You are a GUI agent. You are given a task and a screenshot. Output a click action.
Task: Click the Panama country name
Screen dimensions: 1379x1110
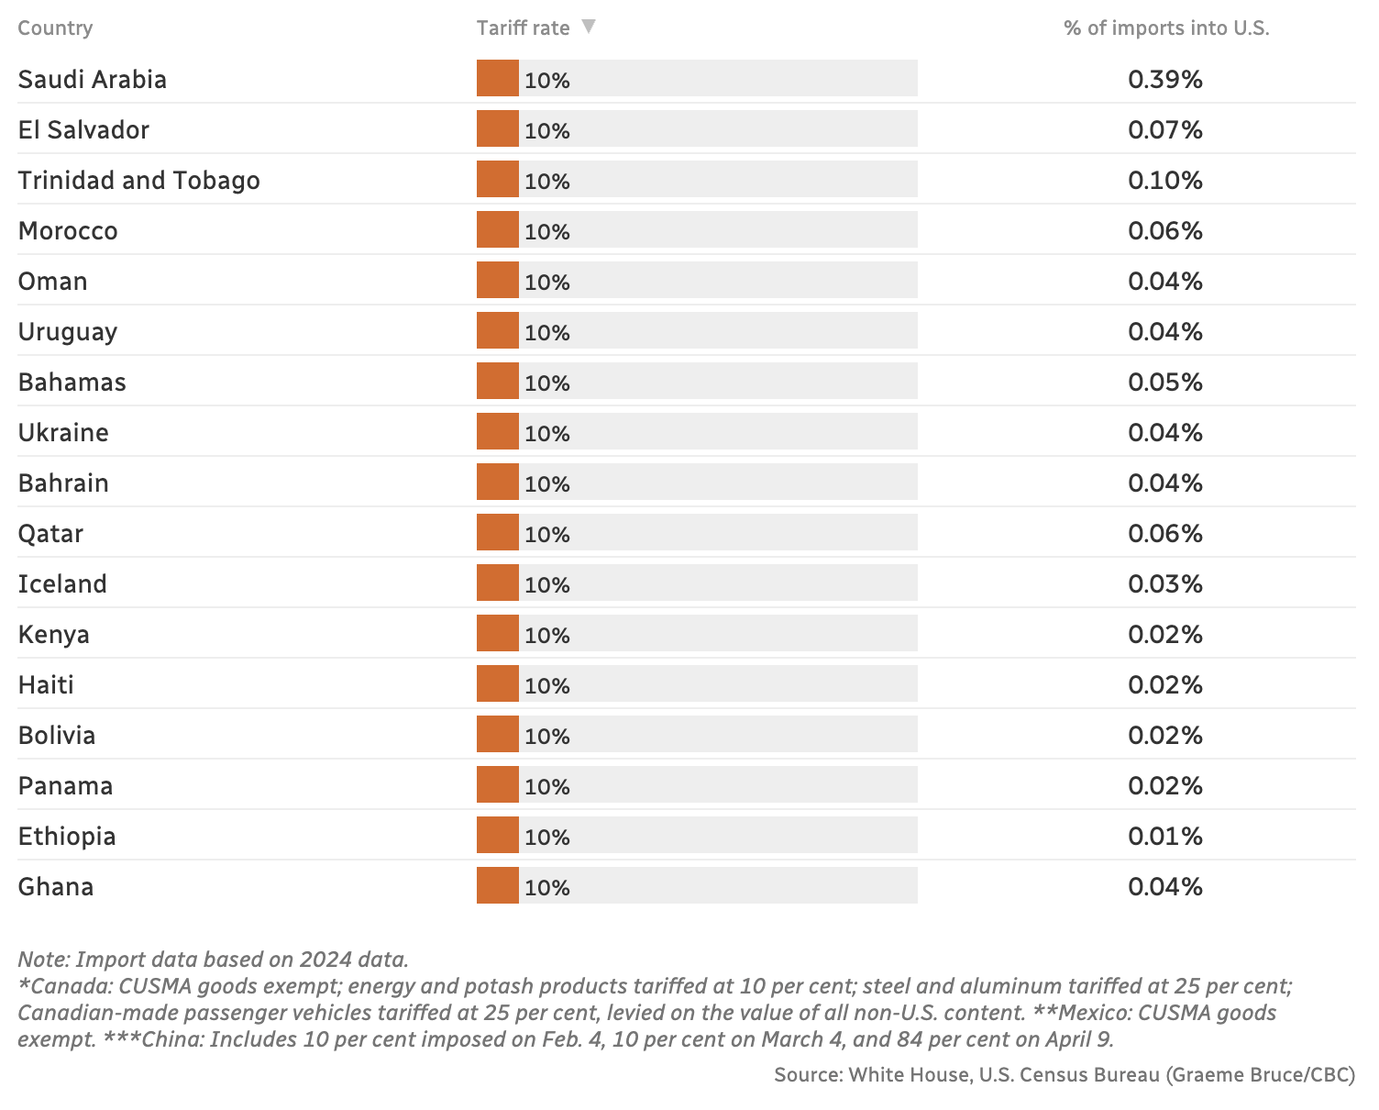(65, 786)
